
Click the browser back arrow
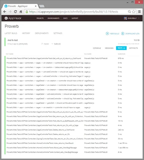pos(5,12)
